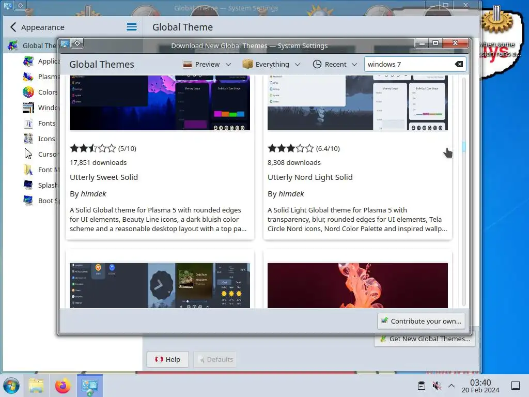529x397 pixels.
Task: Expand hidden system tray icons
Action: (452, 386)
